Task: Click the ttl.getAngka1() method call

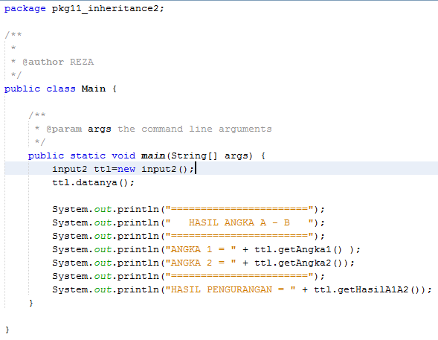Action: [x=298, y=249]
